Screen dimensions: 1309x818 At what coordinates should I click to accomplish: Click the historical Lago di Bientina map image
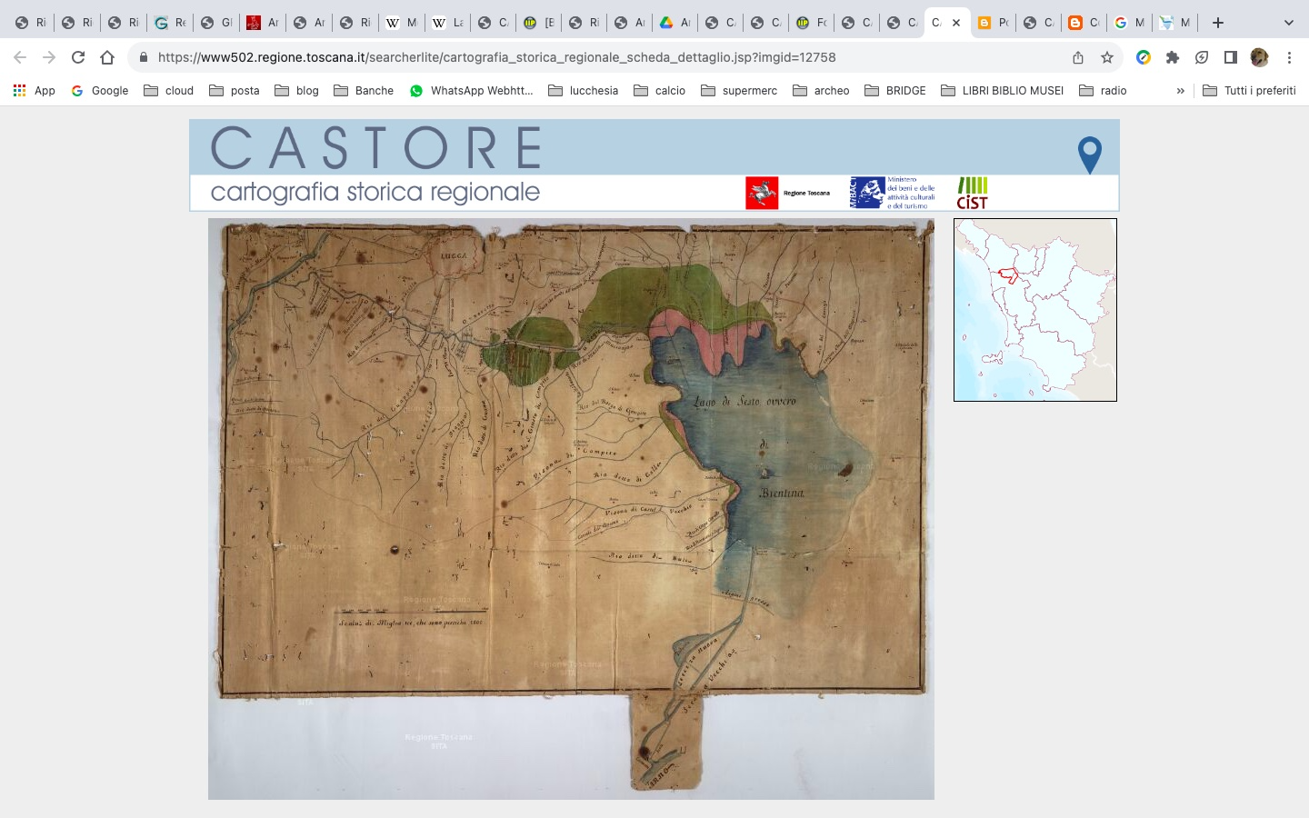click(571, 509)
